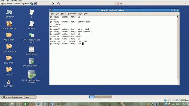Screen dimensions: 189x106
Task: Open Word in Windows taskbar
Action: point(52,104)
